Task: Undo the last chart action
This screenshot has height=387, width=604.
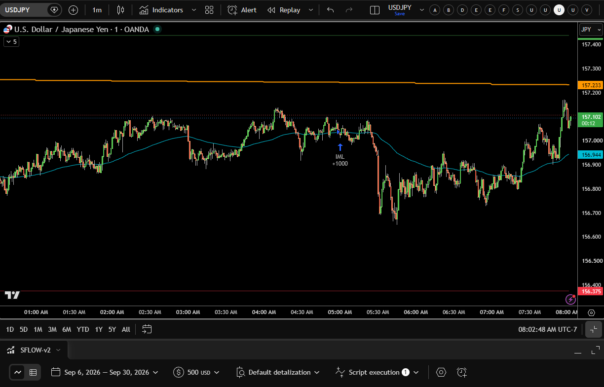Action: tap(331, 10)
